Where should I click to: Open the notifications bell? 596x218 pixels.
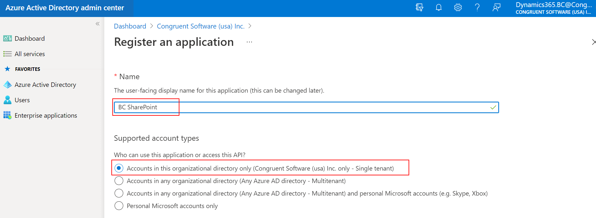point(439,7)
